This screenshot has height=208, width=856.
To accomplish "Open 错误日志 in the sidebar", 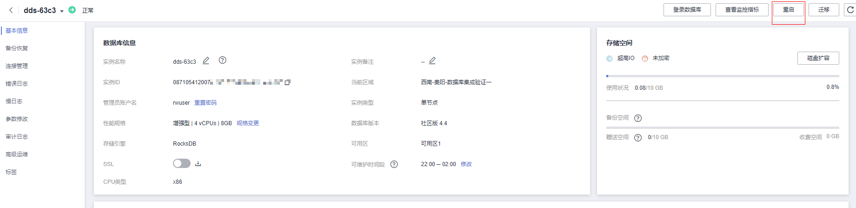I will (x=17, y=84).
